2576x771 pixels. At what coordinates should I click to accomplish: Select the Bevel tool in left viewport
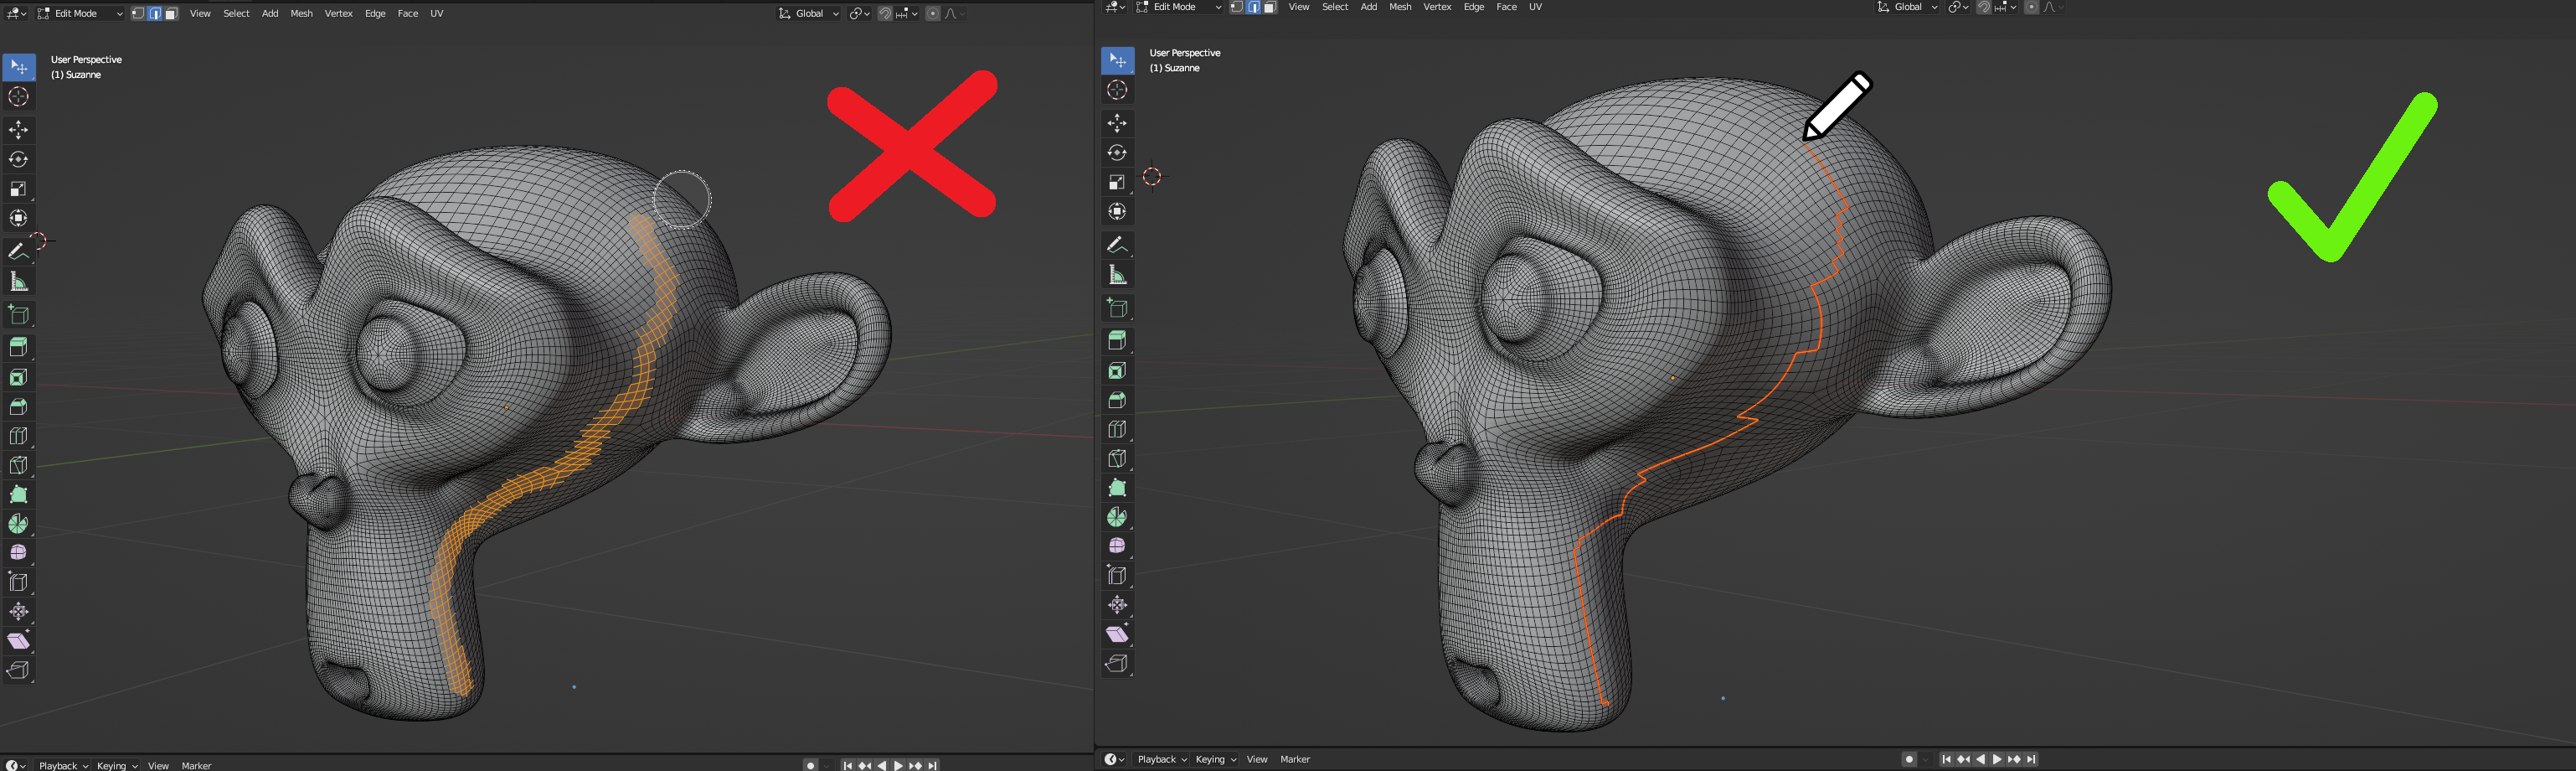[x=19, y=406]
